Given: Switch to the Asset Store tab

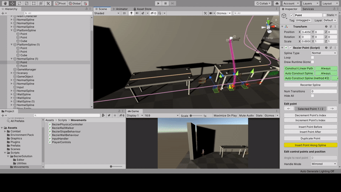Looking at the screenshot, I should click(x=142, y=9).
